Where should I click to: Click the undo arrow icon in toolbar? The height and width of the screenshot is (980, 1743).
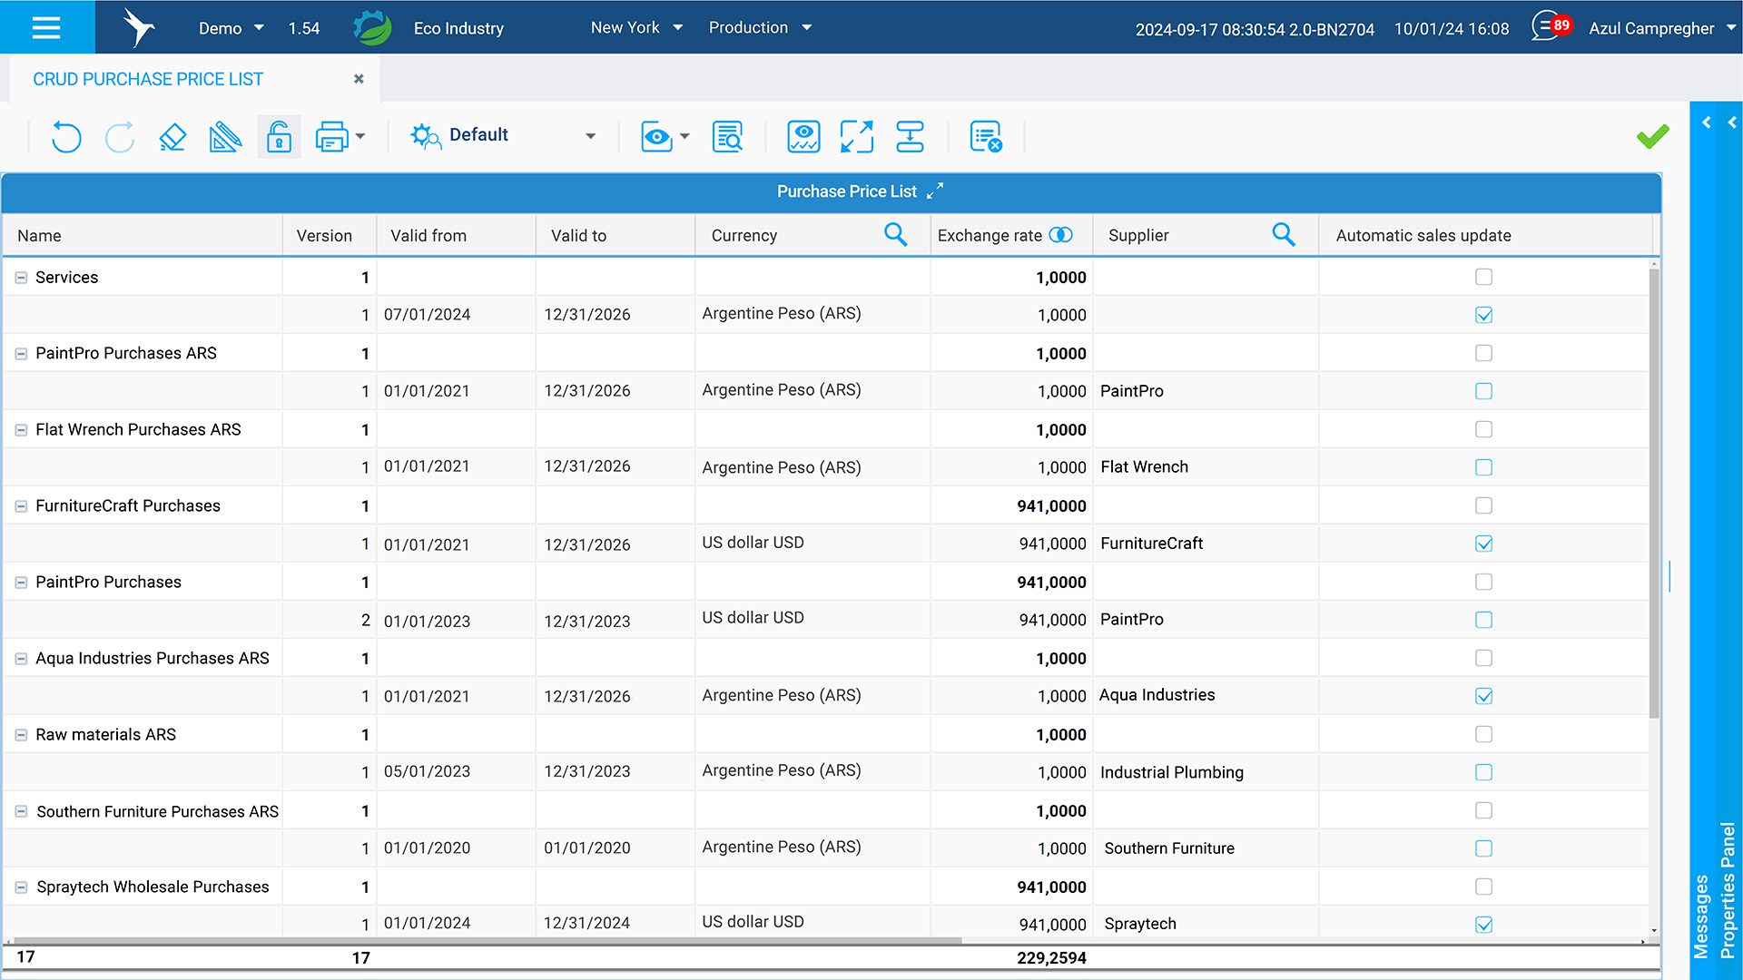click(x=65, y=137)
